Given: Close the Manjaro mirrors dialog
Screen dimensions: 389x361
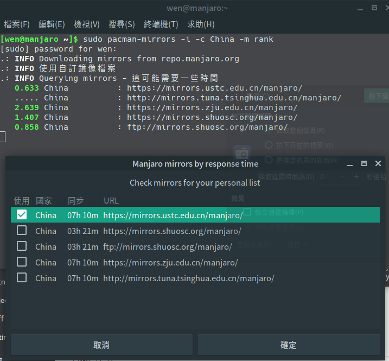Looking at the screenshot, I should pyautogui.click(x=378, y=163).
